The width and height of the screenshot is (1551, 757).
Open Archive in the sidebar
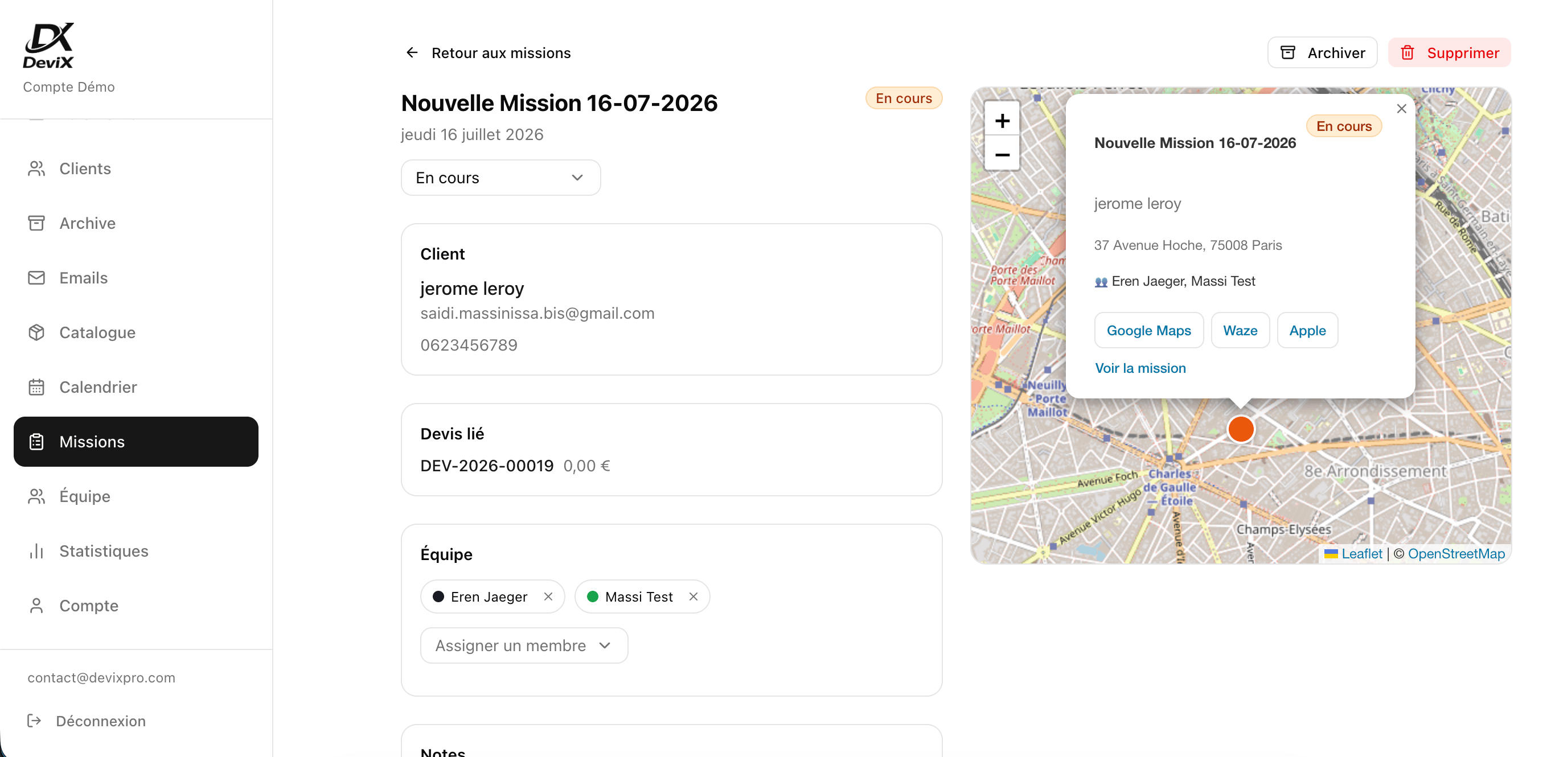pyautogui.click(x=136, y=223)
